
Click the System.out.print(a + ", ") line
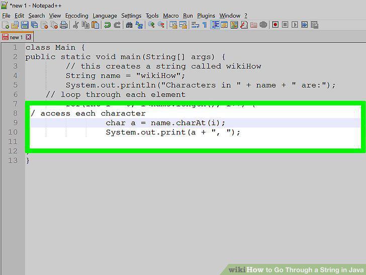pos(173,132)
